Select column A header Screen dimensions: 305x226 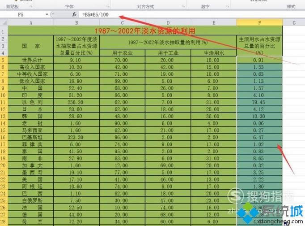[30, 22]
